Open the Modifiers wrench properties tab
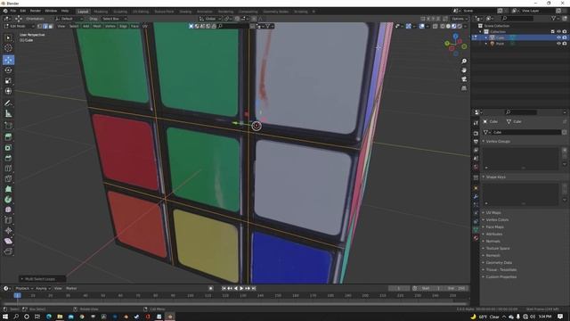The height and width of the screenshot is (321, 570). pyautogui.click(x=476, y=196)
